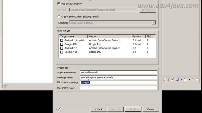This screenshot has width=202, height=113.
Task: Maximize the Eclipse console view panel
Action: pos(197,79)
